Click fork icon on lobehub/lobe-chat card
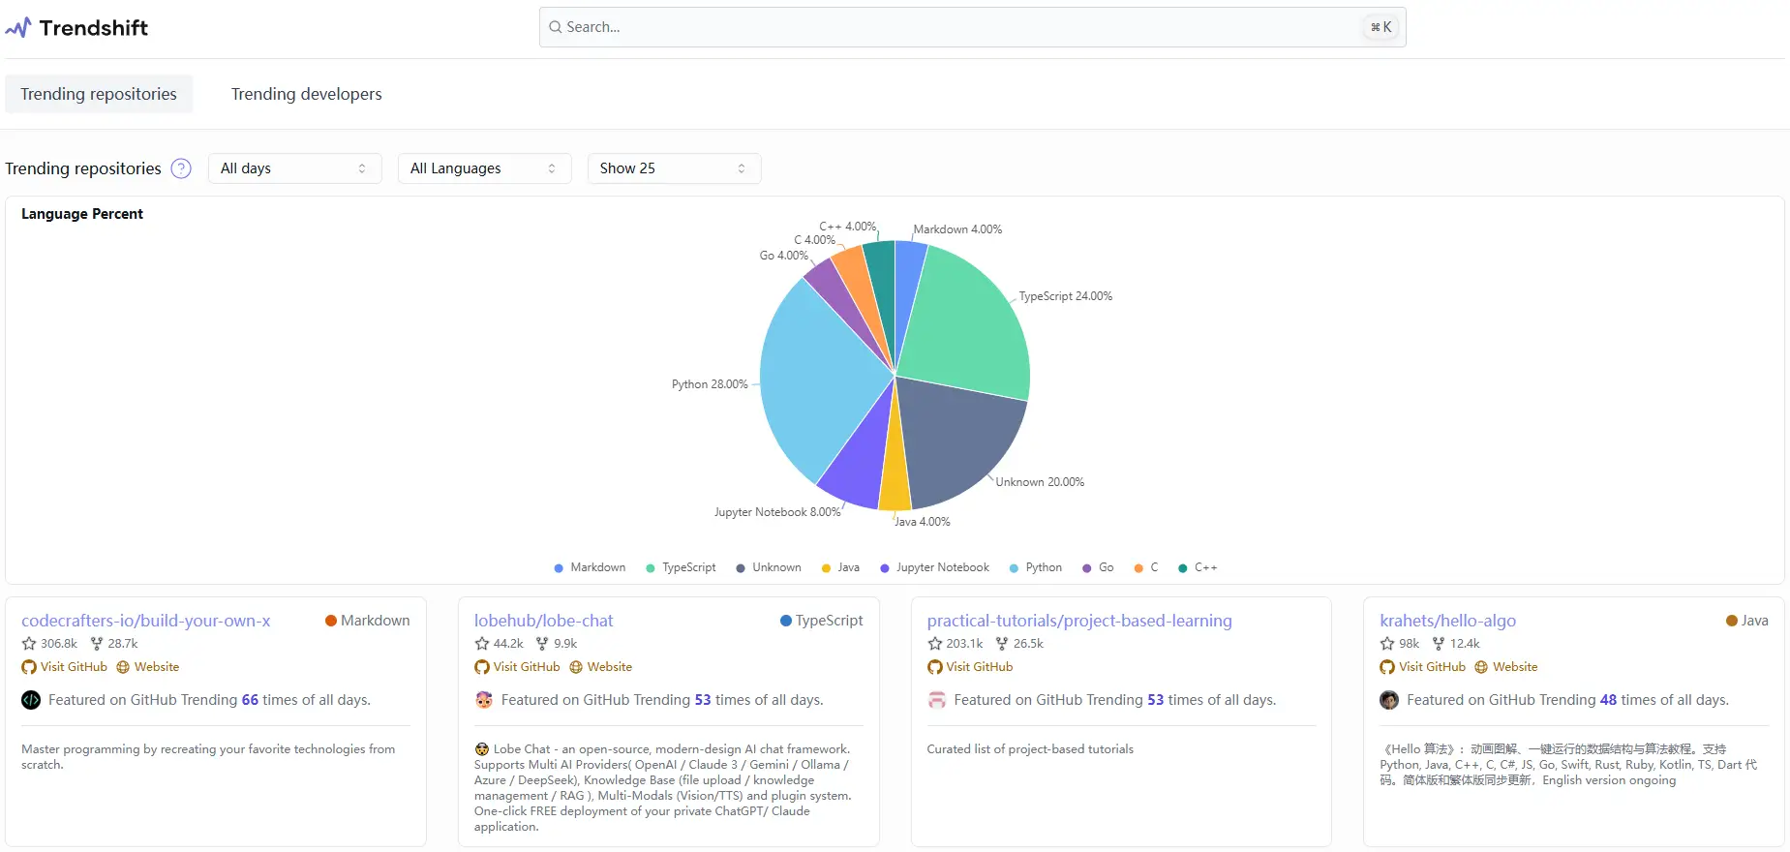Screen dimensions: 1790x852 click(x=542, y=644)
